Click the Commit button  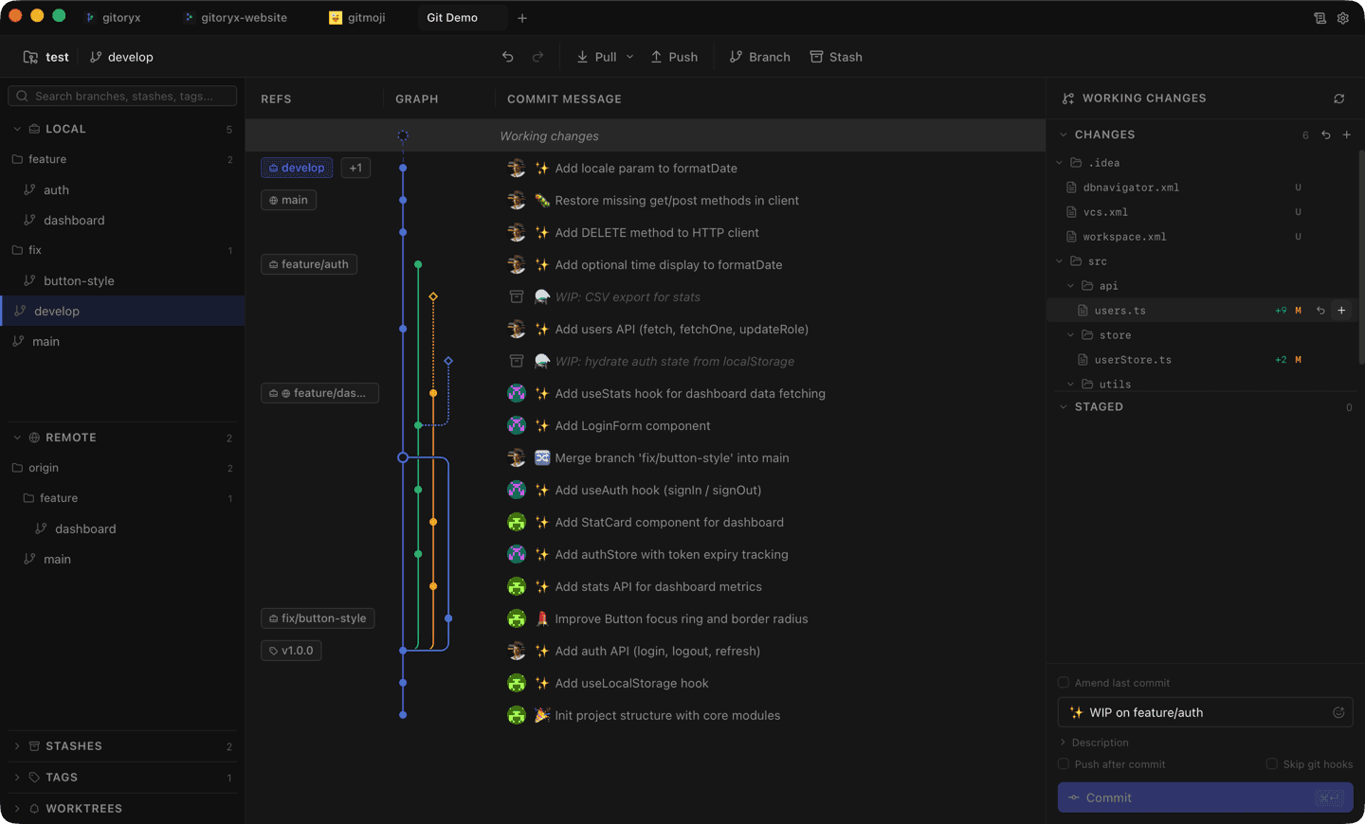click(1205, 797)
